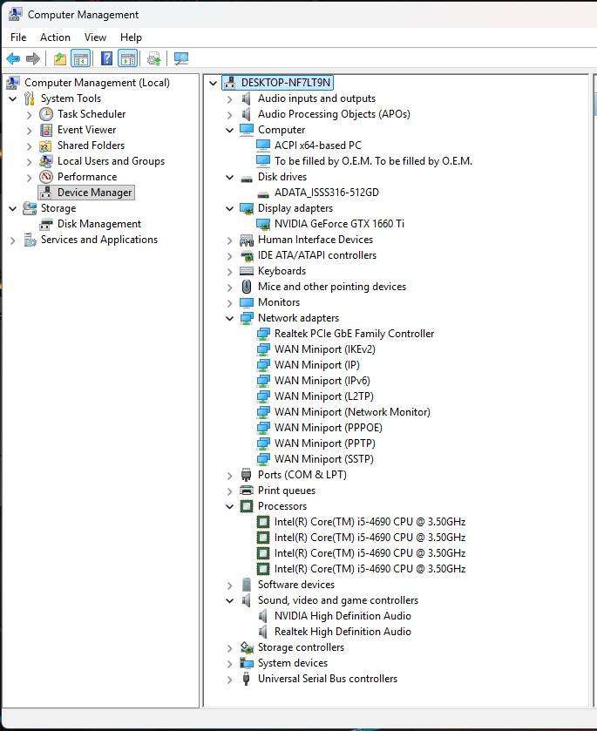This screenshot has height=731, width=597.
Task: Select WAN Miniport (PPTP) adapter
Action: click(x=324, y=443)
